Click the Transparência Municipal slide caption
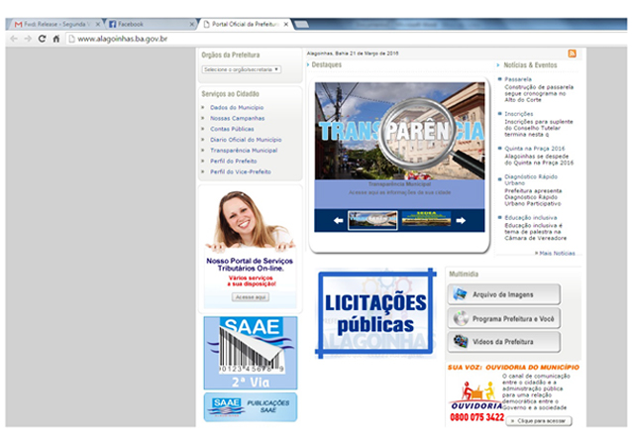The image size is (632, 445). (x=399, y=184)
